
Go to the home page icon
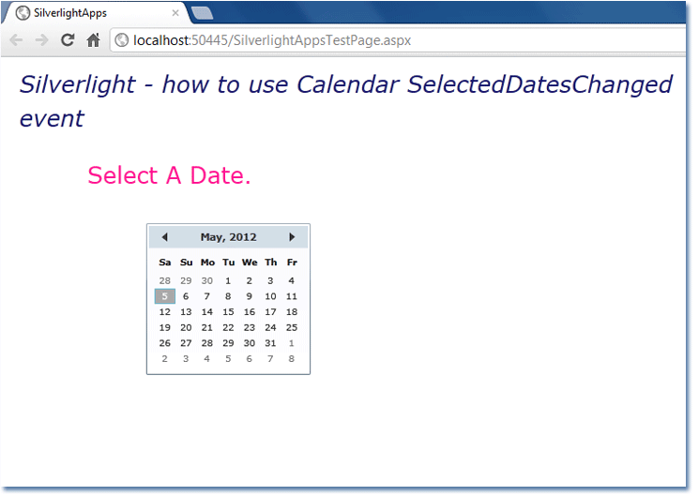click(93, 40)
